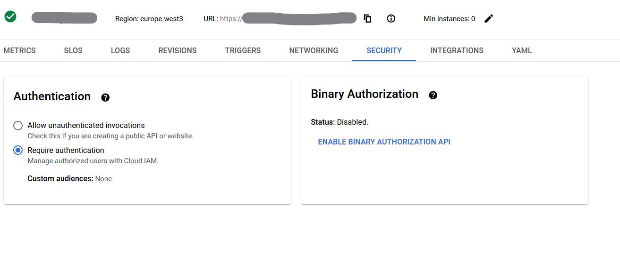
Task: Open Binary Authorization help icon
Action: [x=433, y=95]
